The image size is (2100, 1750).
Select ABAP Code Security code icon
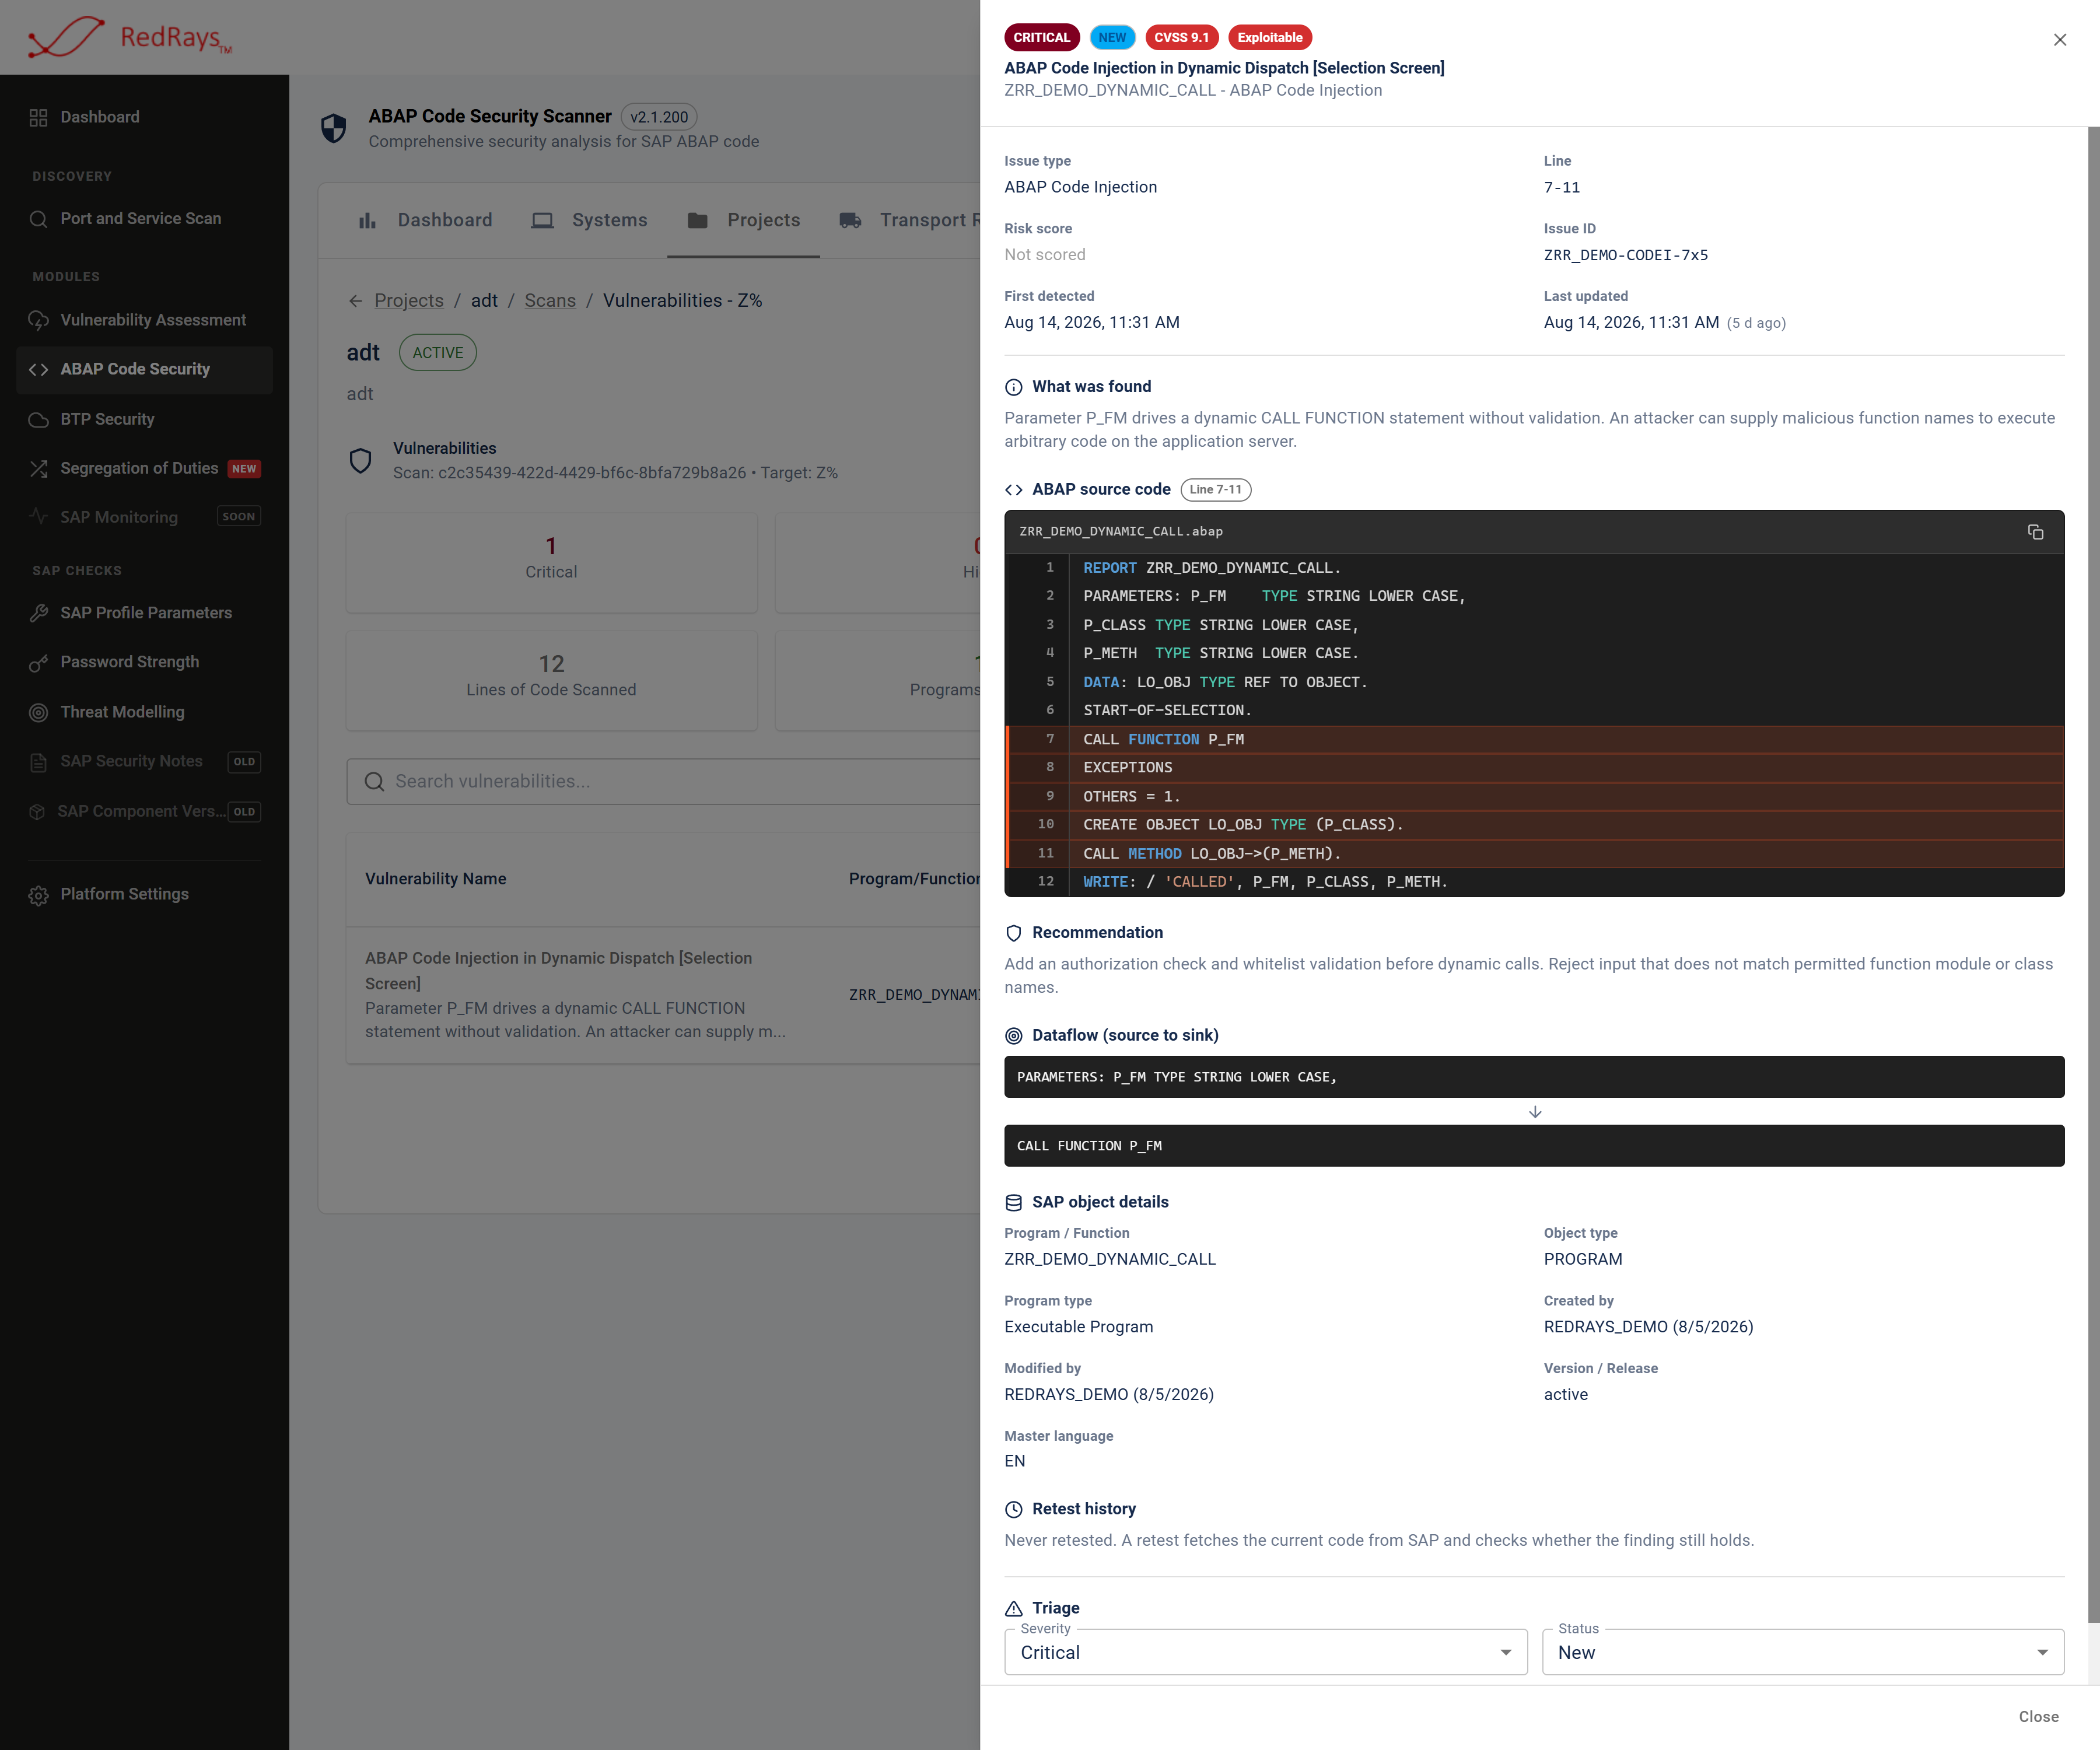click(38, 369)
